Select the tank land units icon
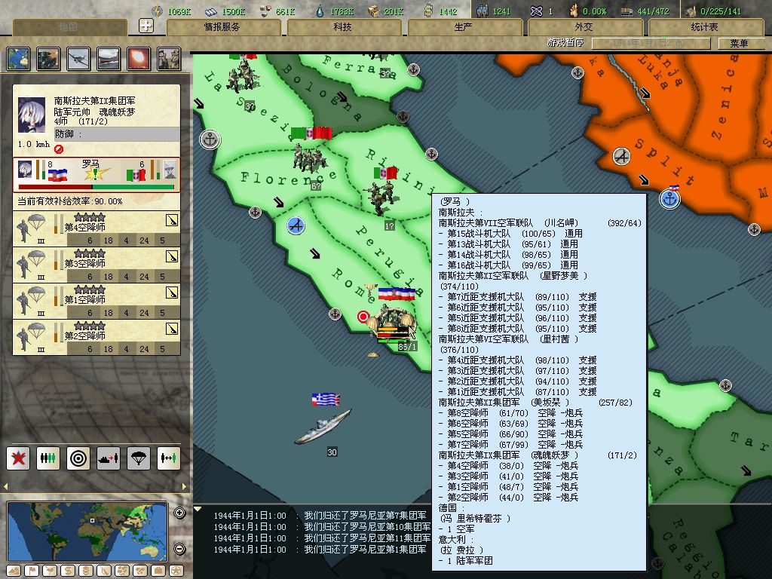The image size is (772, 579). coord(48,59)
